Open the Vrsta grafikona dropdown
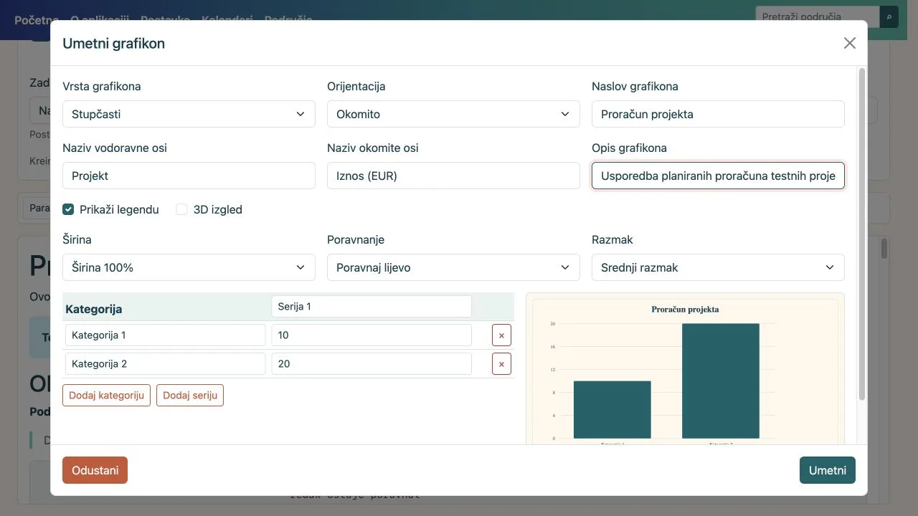 [x=189, y=114]
